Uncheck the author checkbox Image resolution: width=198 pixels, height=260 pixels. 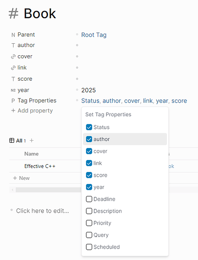[89, 139]
